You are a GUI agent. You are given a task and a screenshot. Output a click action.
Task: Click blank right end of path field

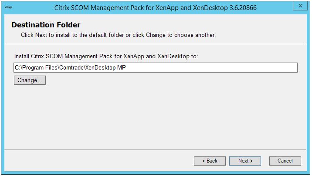(261, 67)
